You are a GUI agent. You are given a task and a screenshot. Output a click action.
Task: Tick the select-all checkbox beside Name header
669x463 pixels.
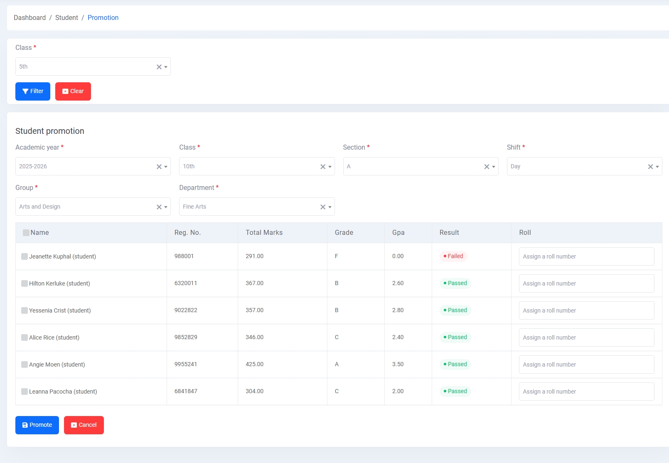click(26, 233)
